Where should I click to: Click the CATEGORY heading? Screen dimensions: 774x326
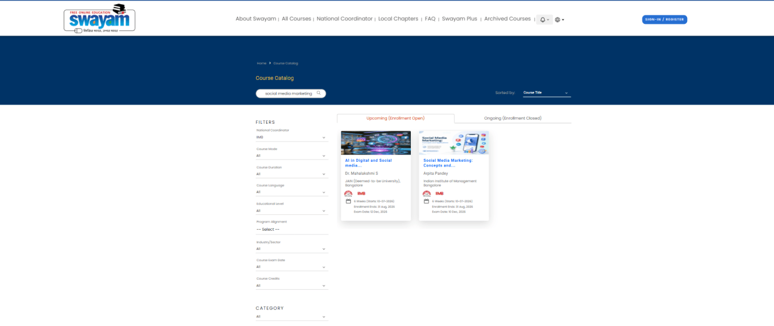(x=270, y=308)
